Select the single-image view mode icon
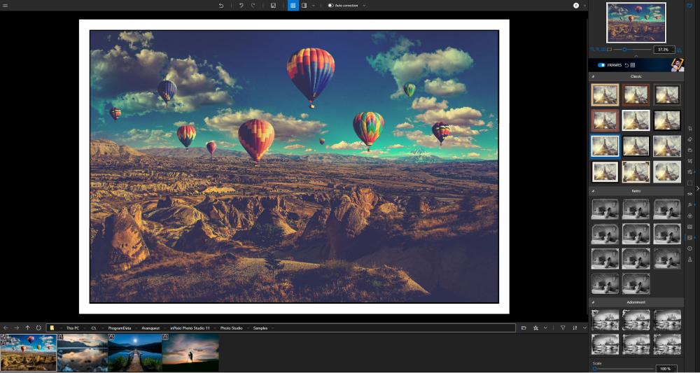700x373 pixels. (x=293, y=5)
